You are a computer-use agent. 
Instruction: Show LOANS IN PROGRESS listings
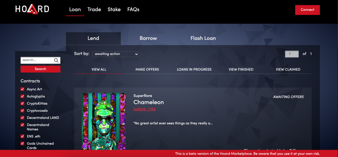tap(194, 69)
